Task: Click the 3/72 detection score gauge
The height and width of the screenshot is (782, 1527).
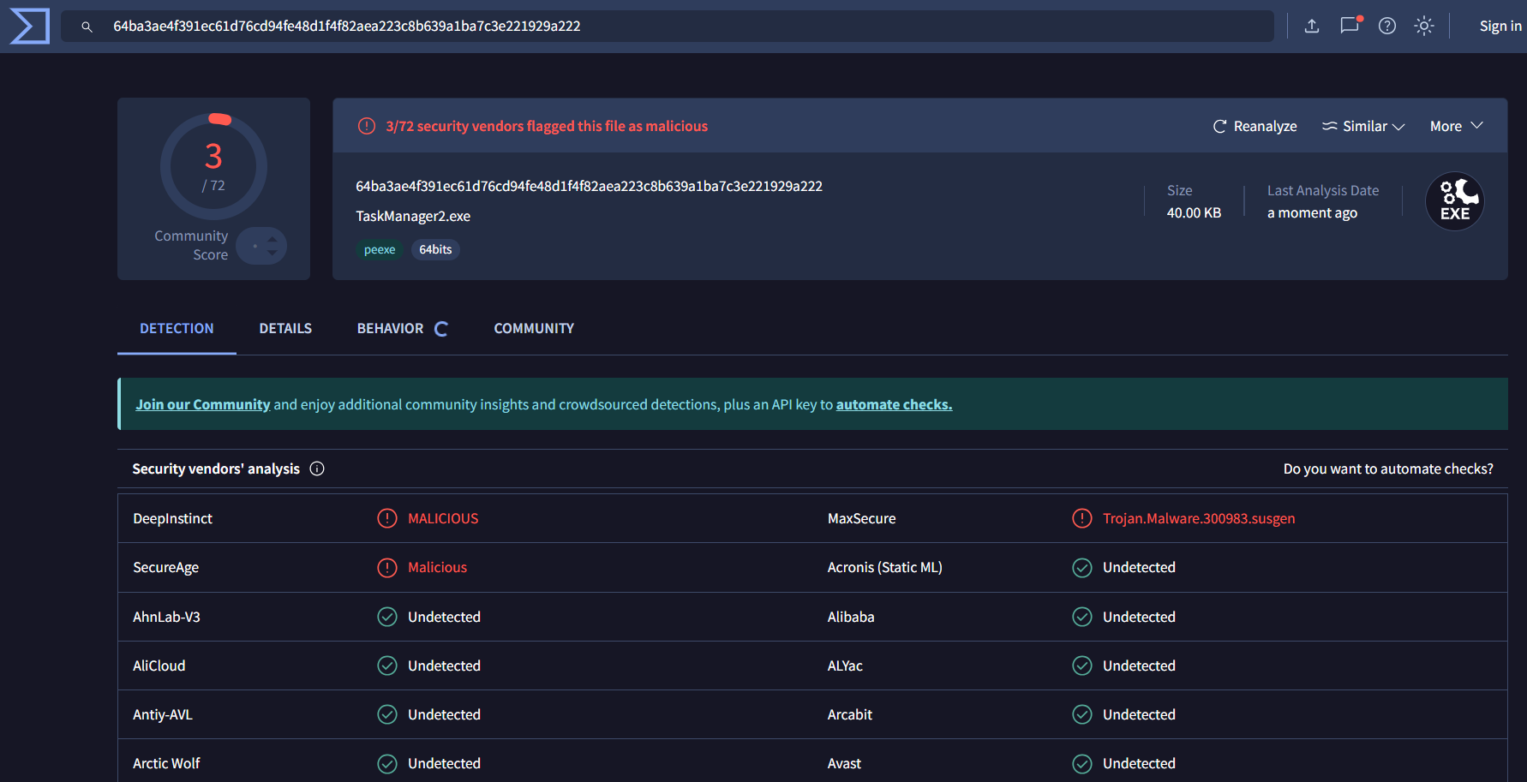Action: pos(213,166)
